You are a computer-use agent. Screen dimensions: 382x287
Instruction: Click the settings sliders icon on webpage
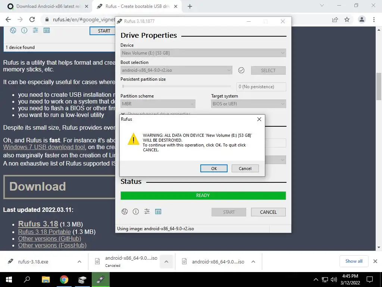click(x=35, y=30)
